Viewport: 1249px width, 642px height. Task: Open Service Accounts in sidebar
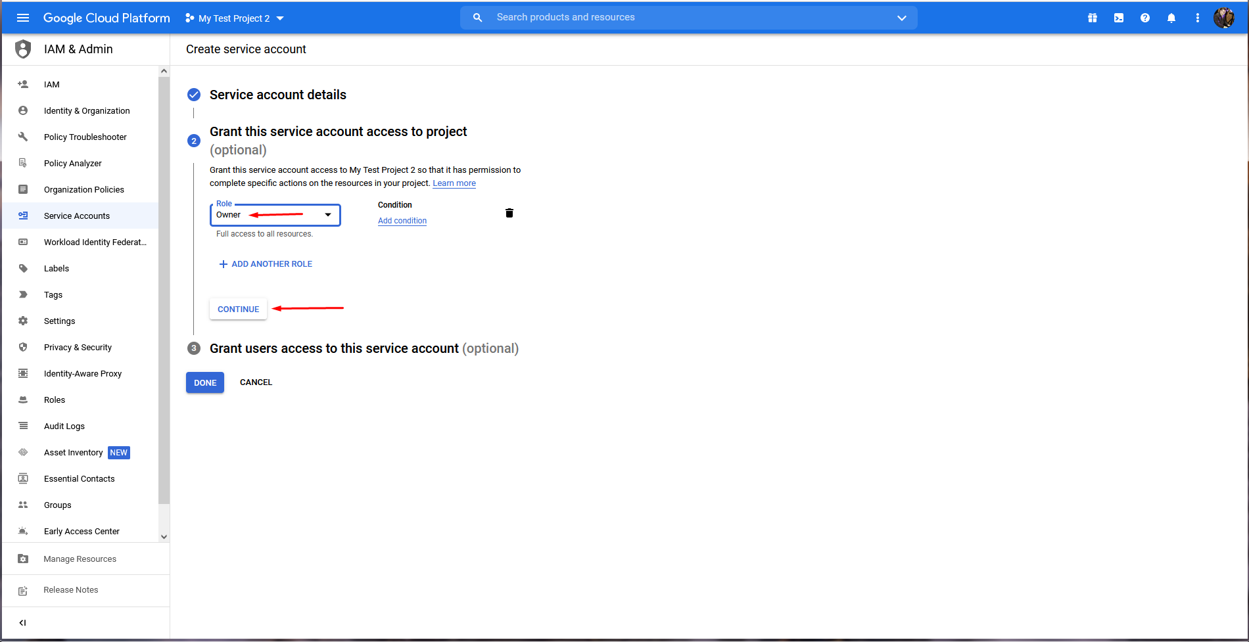pos(76,216)
